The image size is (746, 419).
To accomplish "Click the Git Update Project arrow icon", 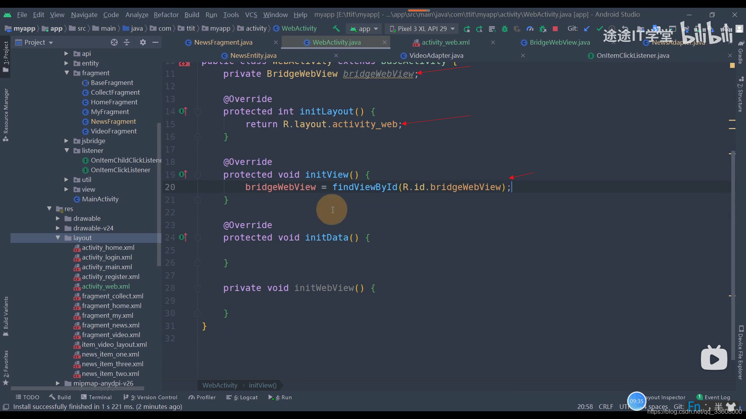I will [587, 29].
